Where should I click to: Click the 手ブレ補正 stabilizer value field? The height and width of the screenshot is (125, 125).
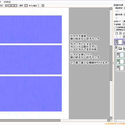pyautogui.click(x=39, y=6)
